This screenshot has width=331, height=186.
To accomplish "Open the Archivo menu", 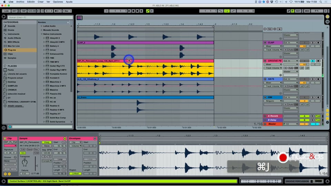I will click(x=20, y=2).
